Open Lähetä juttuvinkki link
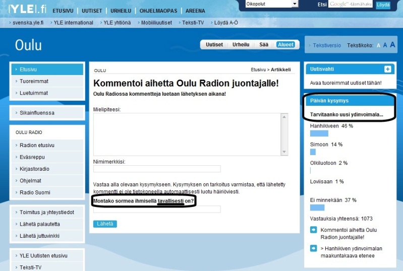Image resolution: width=403 pixels, height=271 pixels. click(x=47, y=236)
